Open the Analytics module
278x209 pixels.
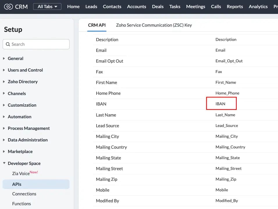coord(258,7)
